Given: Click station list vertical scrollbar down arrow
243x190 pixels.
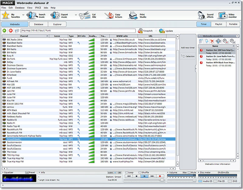Looking at the screenshot, I should [178, 164].
